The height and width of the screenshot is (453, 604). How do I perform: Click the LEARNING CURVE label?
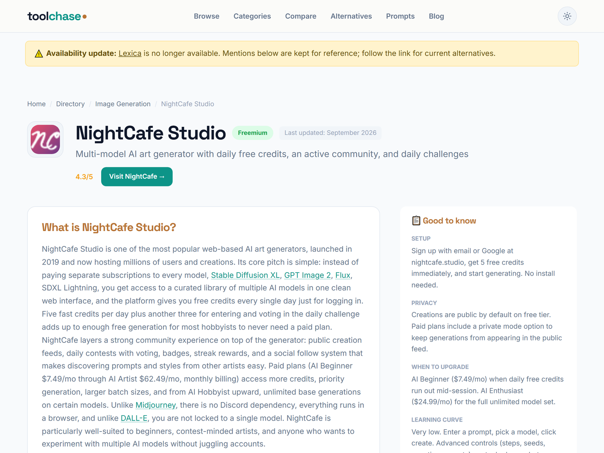tap(437, 420)
